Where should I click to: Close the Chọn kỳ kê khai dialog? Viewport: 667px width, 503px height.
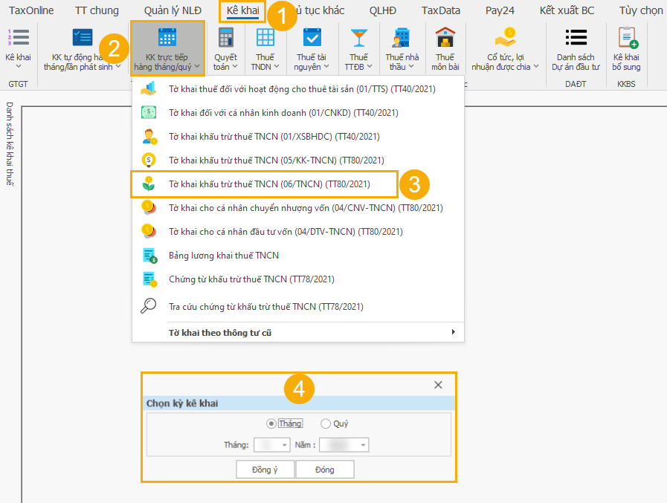(x=438, y=385)
